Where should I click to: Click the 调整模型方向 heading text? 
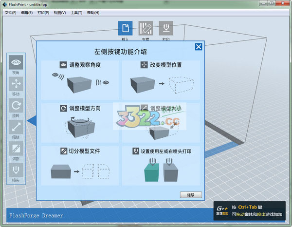pyautogui.click(x=85, y=108)
